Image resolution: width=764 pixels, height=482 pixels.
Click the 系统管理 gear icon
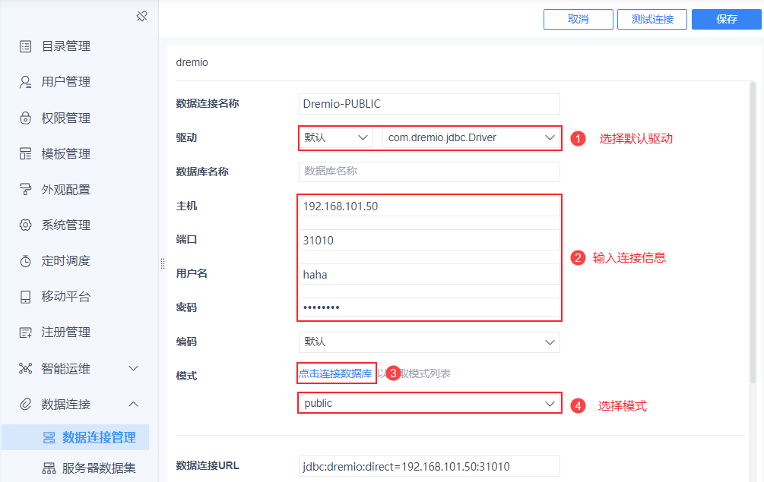pyautogui.click(x=25, y=225)
